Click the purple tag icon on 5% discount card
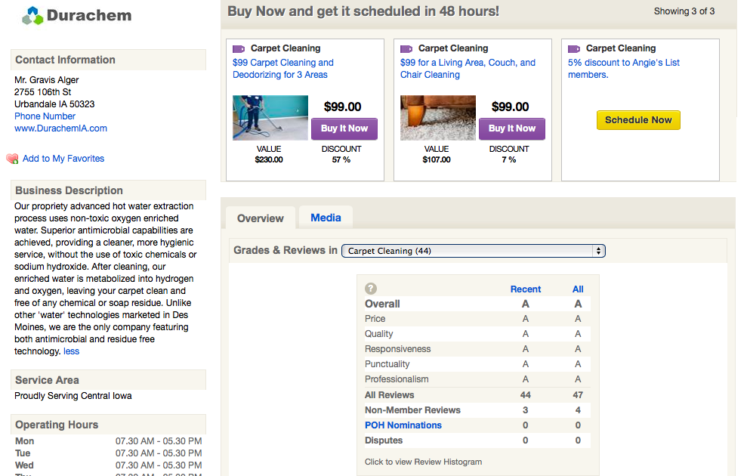The width and height of the screenshot is (747, 476). click(x=574, y=48)
